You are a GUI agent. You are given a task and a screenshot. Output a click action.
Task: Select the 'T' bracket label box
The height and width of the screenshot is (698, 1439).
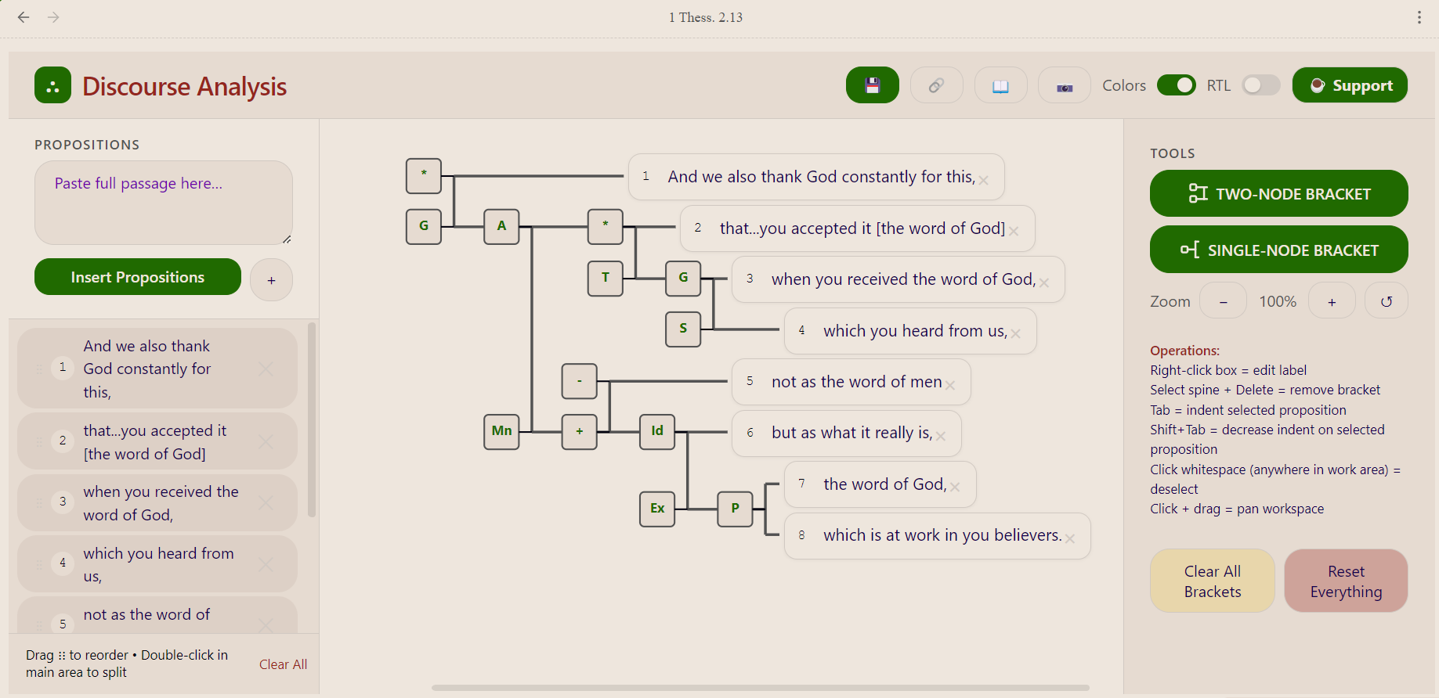click(606, 278)
